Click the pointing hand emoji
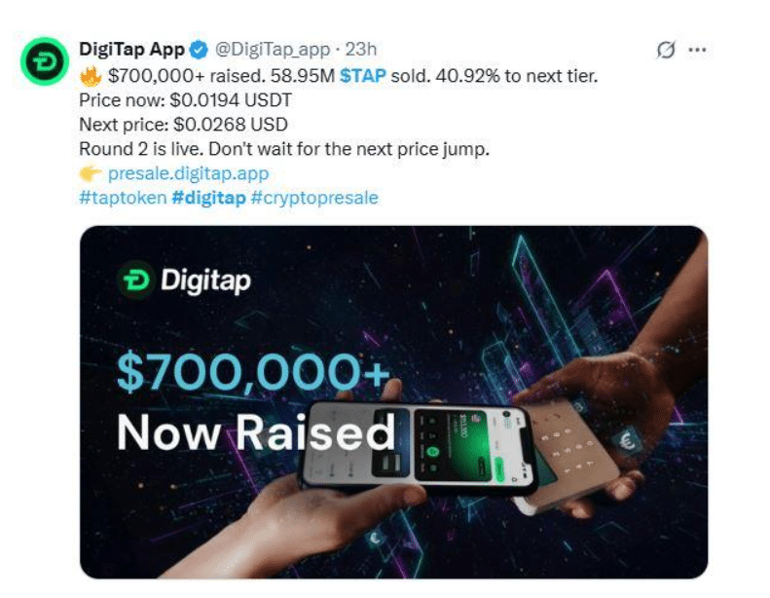Screen dimensions: 770x598 [92, 173]
